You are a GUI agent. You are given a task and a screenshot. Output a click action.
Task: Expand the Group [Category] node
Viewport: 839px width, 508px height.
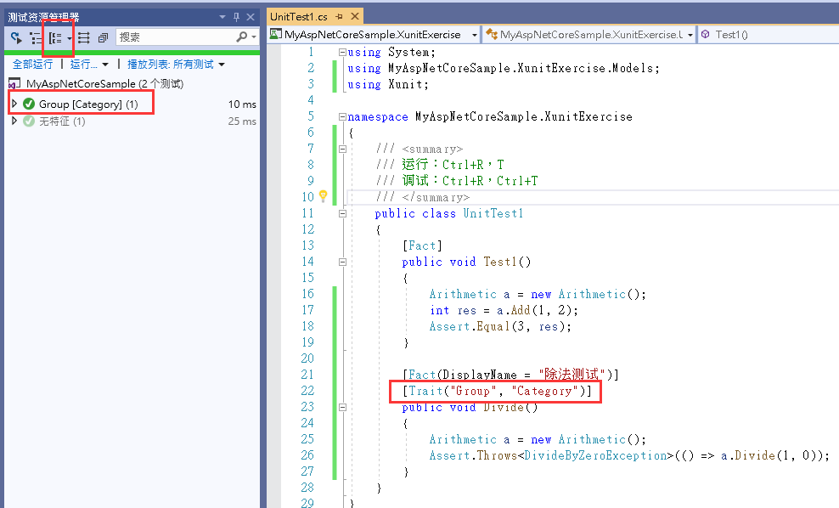click(14, 104)
